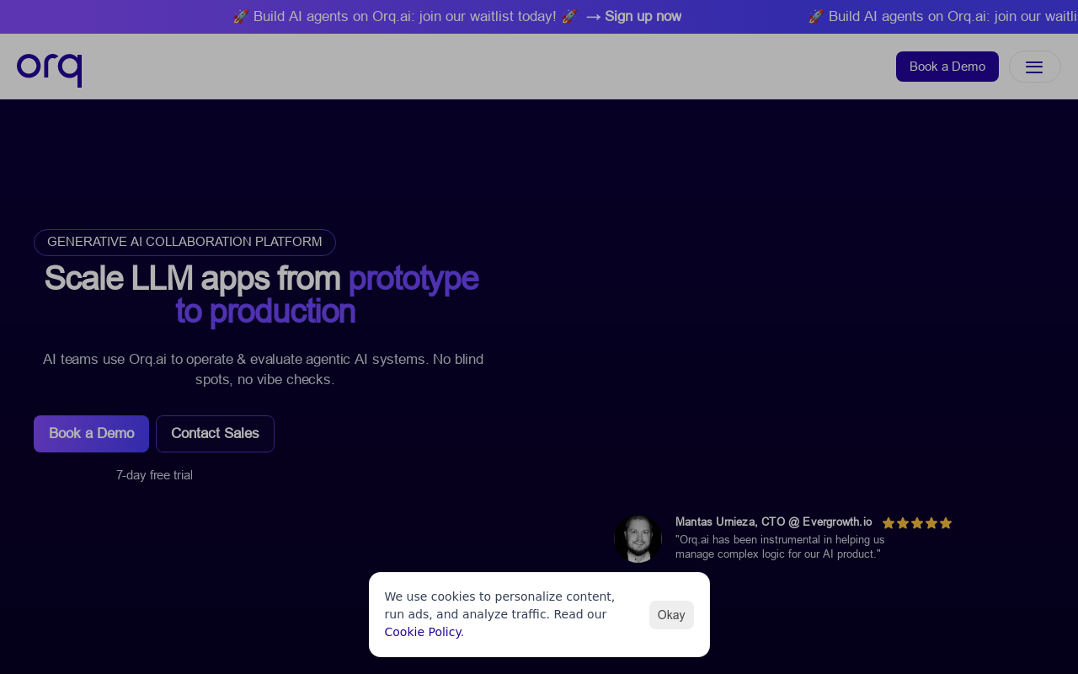Click hero Book a Demo button
The image size is (1078, 674).
pyautogui.click(x=91, y=434)
